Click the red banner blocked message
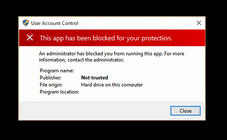 106,38
